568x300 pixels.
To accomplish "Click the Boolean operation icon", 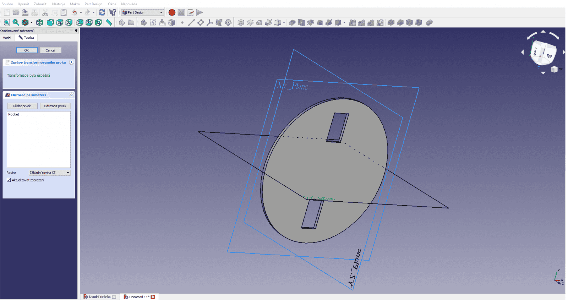I will point(429,23).
